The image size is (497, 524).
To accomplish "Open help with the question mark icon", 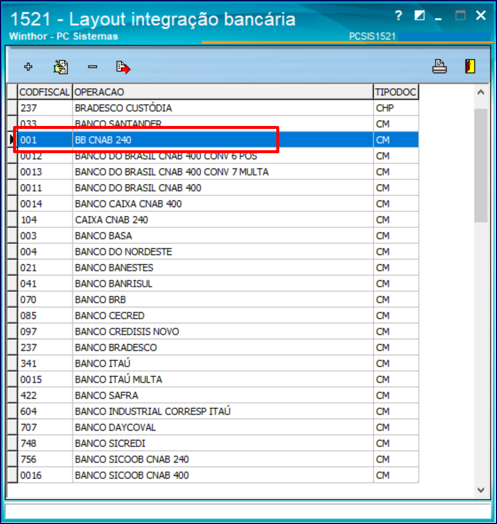I will (399, 15).
